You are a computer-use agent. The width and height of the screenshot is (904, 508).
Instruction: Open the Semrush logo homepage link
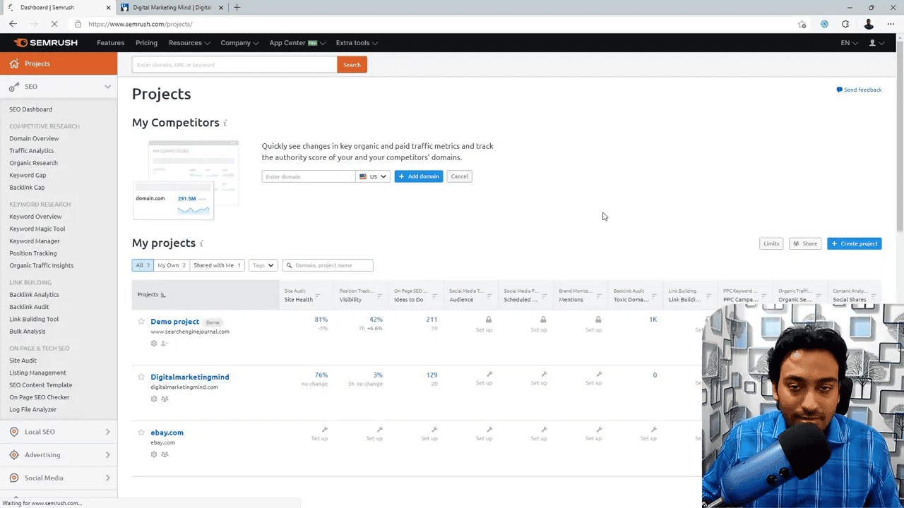pos(45,42)
